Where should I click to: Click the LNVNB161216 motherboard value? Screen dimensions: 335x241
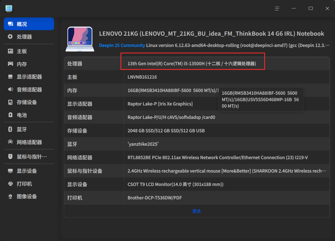[x=142, y=77]
